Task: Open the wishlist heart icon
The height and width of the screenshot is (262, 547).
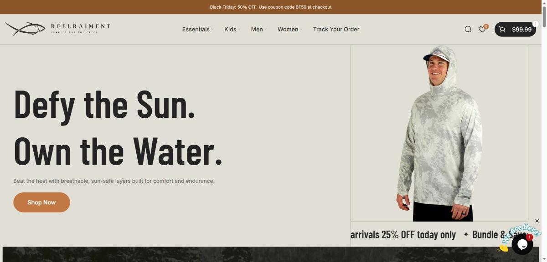Action: (482, 30)
